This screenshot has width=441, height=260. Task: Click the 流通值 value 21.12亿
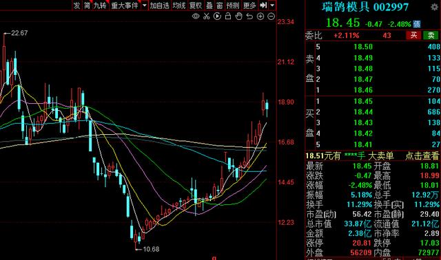[x=425, y=224]
